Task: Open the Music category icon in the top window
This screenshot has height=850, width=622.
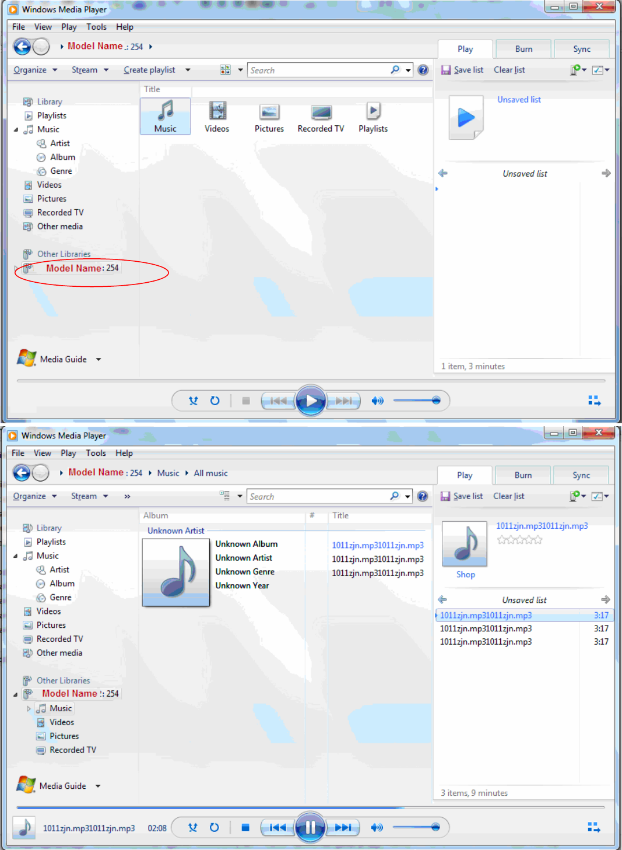Action: point(166,116)
